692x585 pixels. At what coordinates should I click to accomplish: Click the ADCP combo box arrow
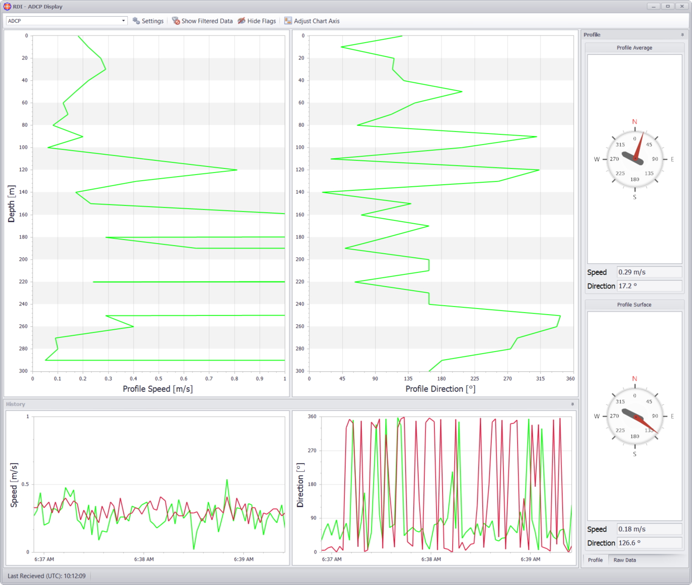[123, 21]
